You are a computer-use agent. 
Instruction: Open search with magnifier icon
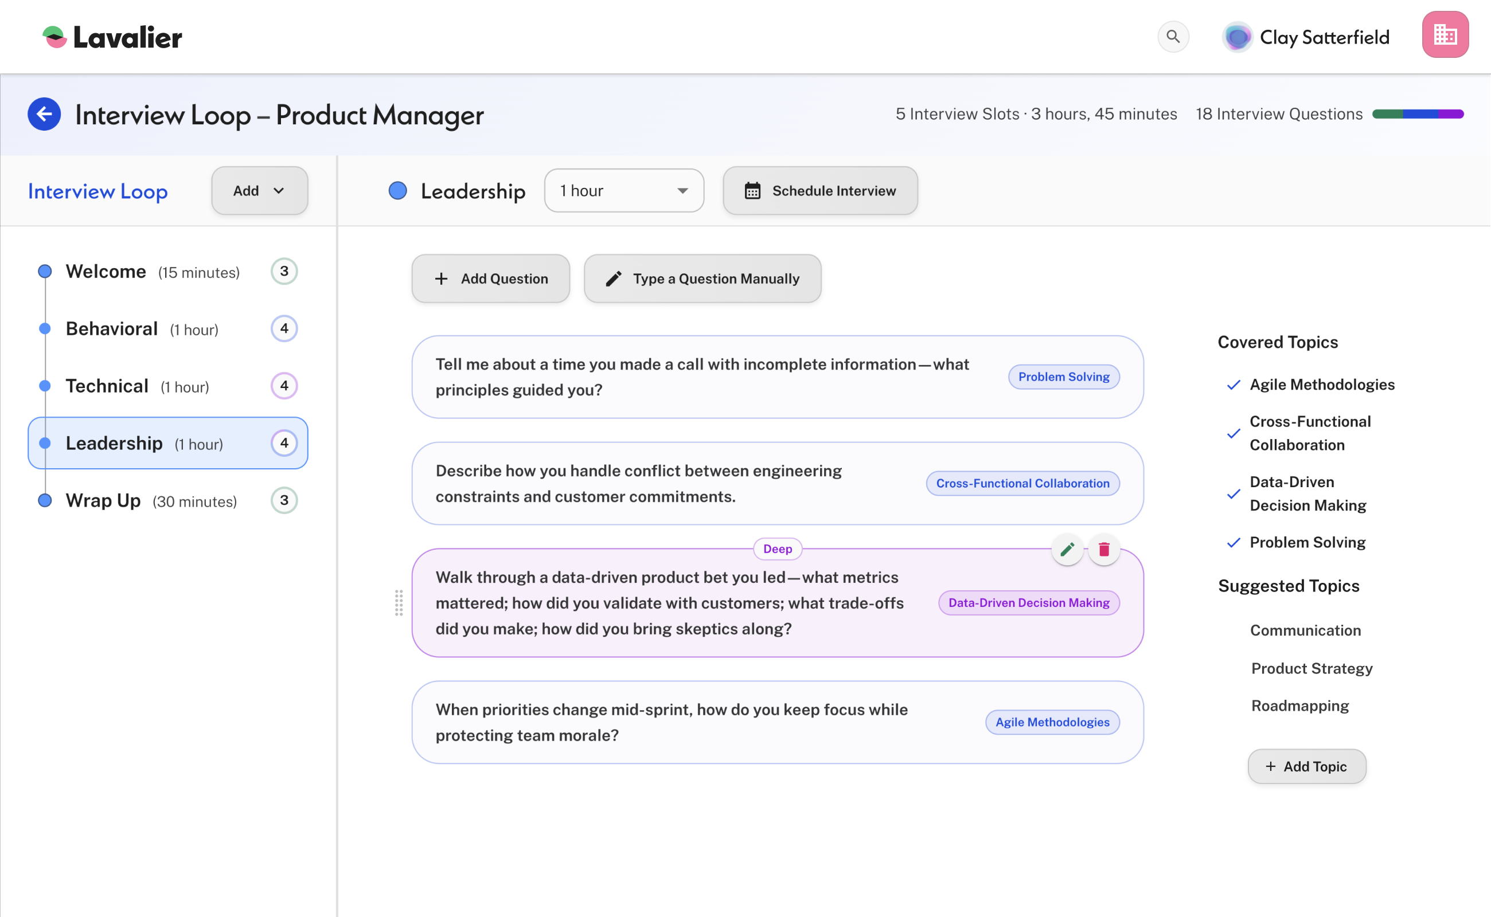pyautogui.click(x=1172, y=37)
